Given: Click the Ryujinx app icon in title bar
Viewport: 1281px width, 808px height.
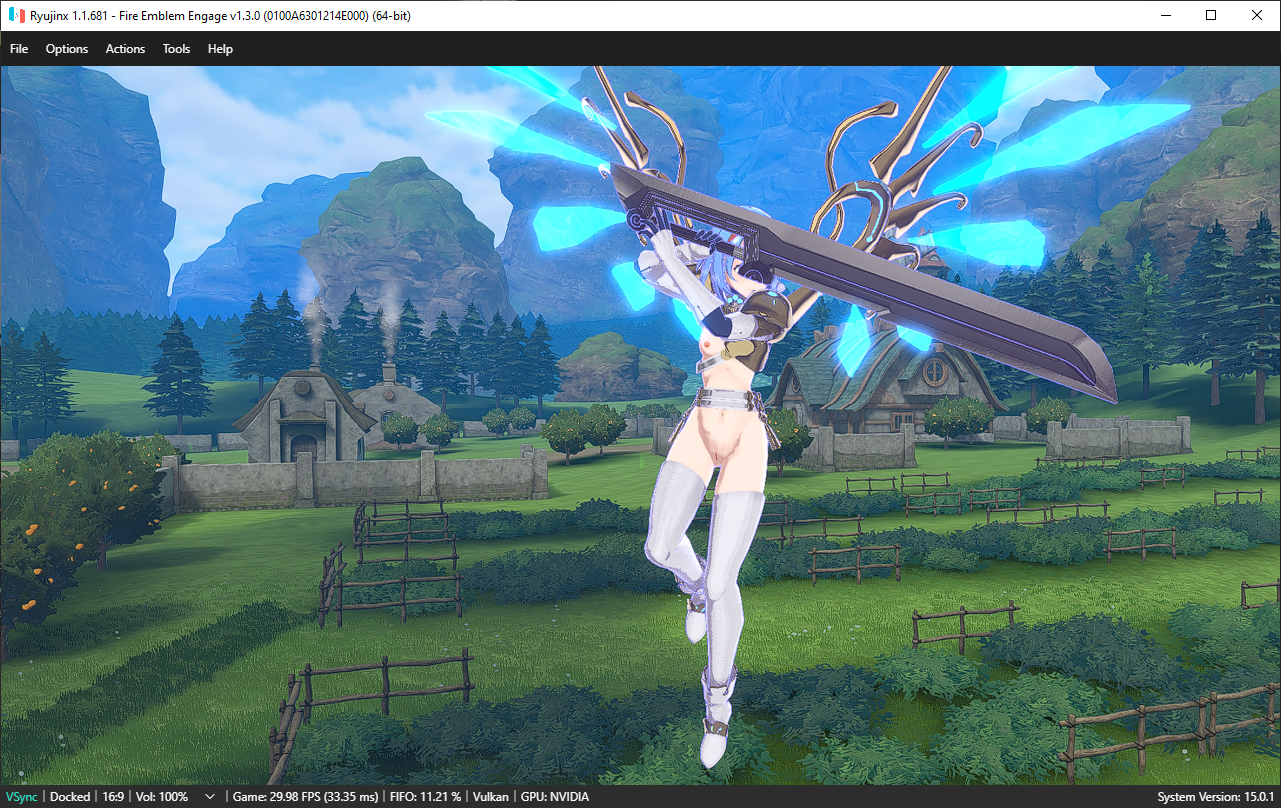Looking at the screenshot, I should coord(17,16).
